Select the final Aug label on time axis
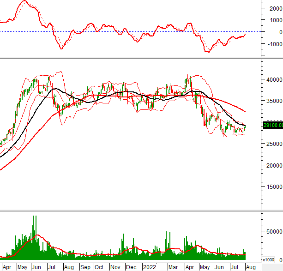Screen dimensions: 283x271 [251, 267]
